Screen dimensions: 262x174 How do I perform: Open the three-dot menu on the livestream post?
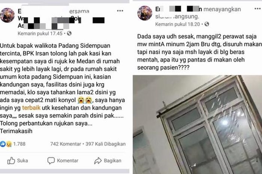click(x=258, y=9)
